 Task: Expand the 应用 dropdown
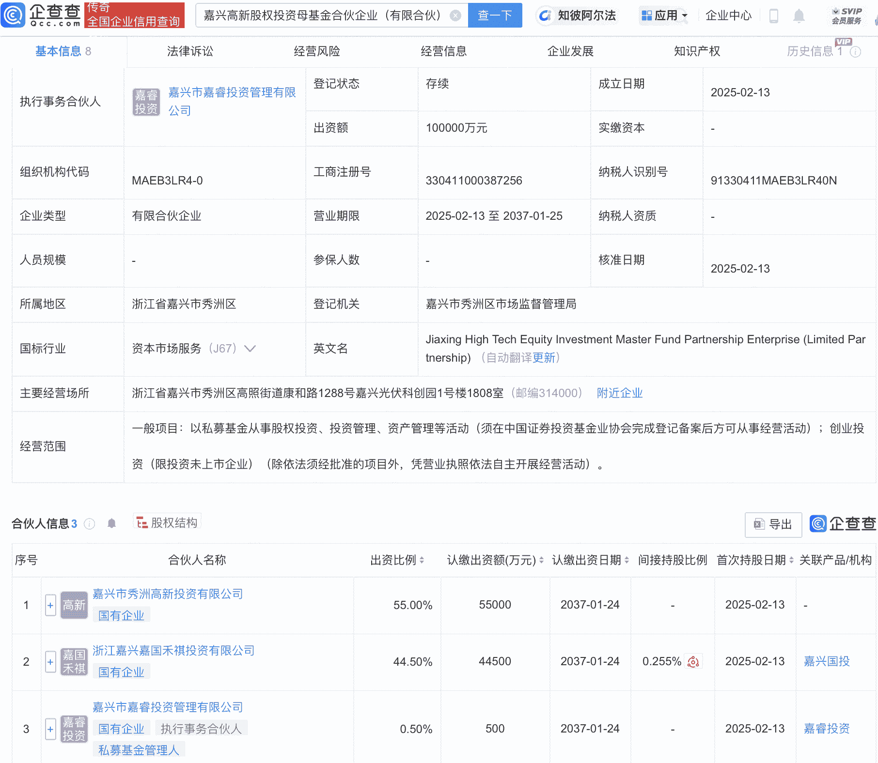click(x=664, y=15)
